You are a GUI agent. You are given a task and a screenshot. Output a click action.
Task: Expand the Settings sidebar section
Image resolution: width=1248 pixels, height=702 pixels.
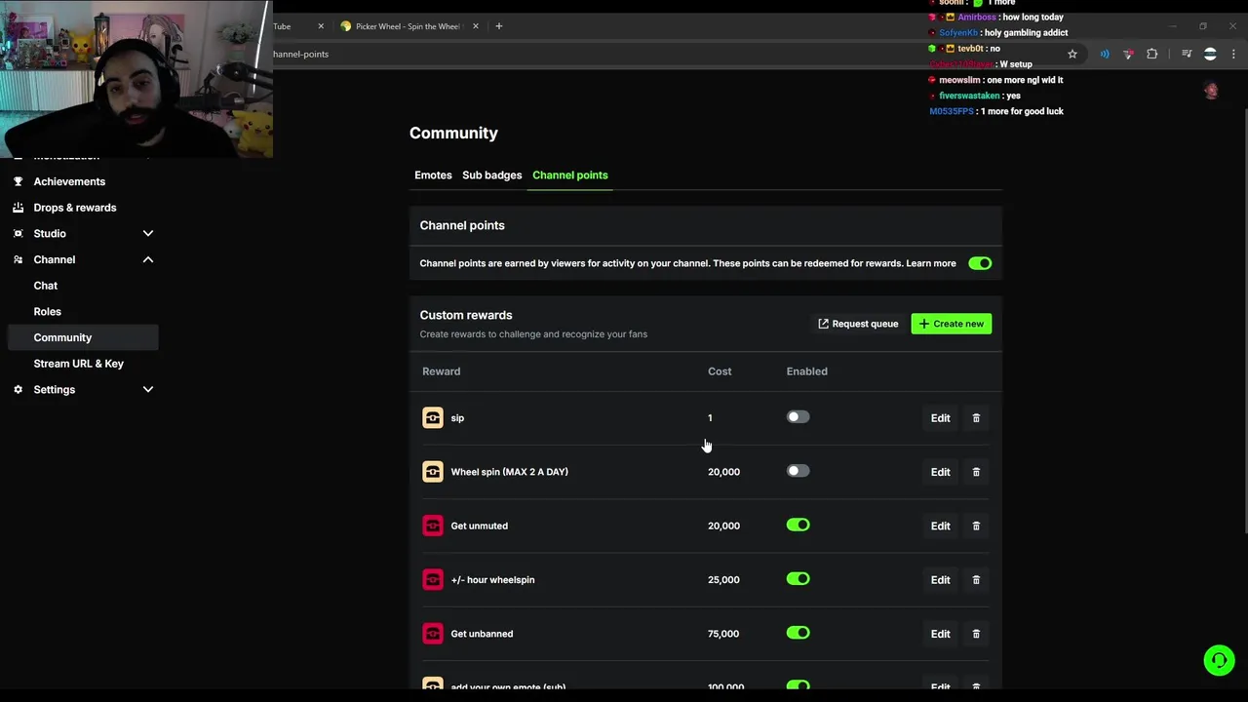[148, 390]
